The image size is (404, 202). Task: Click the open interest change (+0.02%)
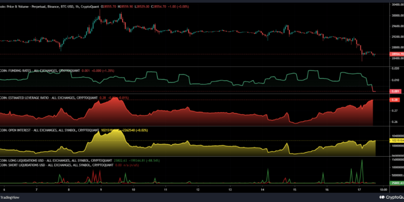coord(142,130)
